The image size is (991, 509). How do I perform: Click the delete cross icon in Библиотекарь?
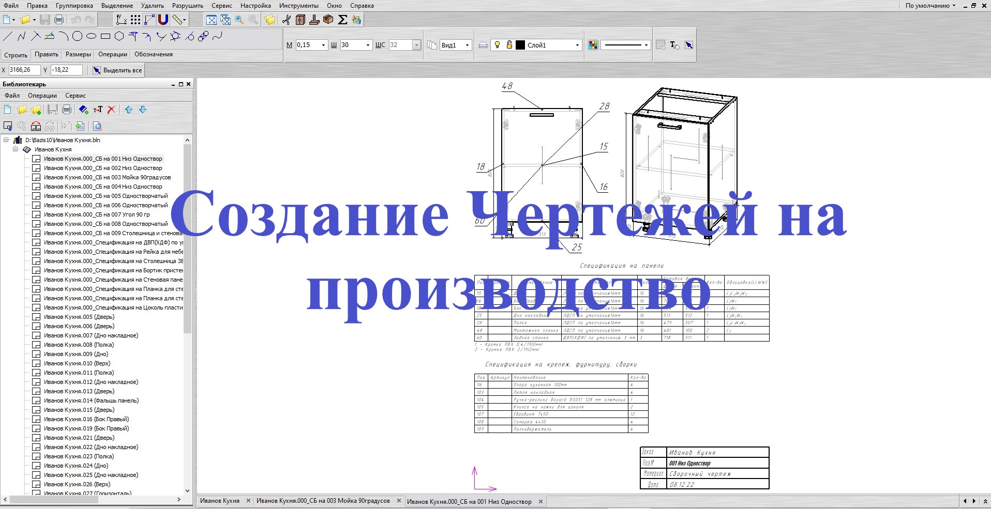(112, 110)
